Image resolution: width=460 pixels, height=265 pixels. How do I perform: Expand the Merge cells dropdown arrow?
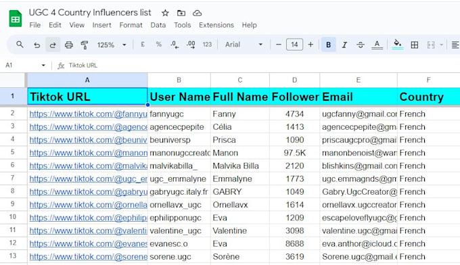(441, 45)
